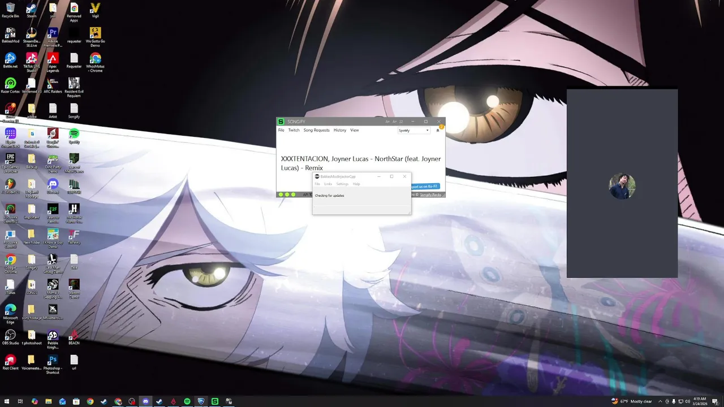Screen dimensions: 724x407
Task: Open the Backup folder on desktop
Action: (32, 161)
